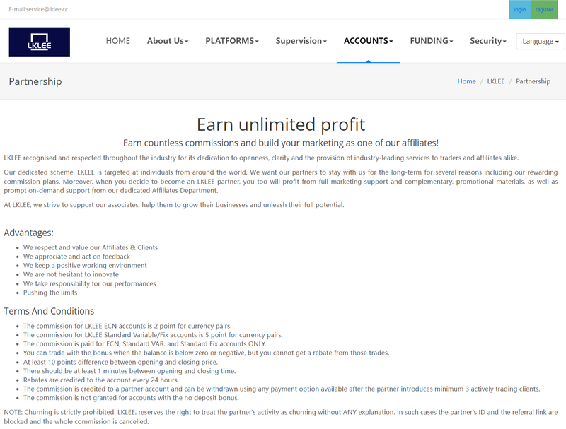Click the 'Our dedicated scheme, LKLEE' paragraph
566x429 pixels.
coord(281,182)
